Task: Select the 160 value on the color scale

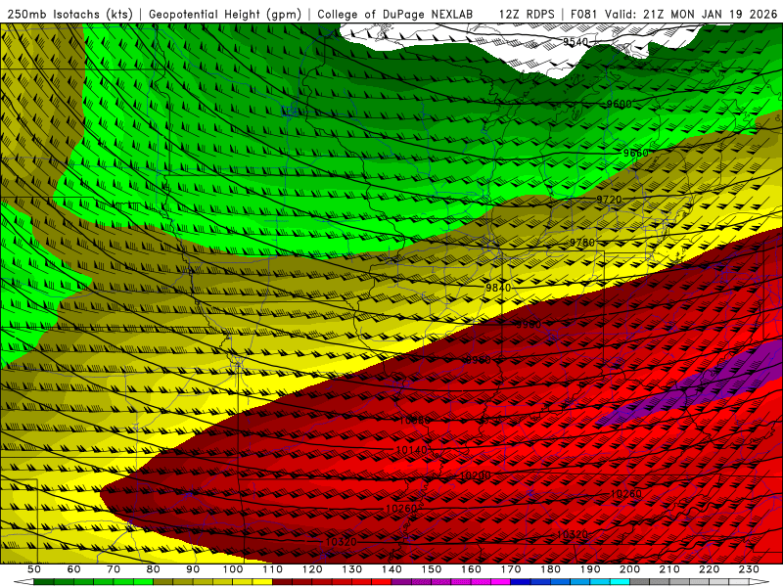Action: pos(471,569)
